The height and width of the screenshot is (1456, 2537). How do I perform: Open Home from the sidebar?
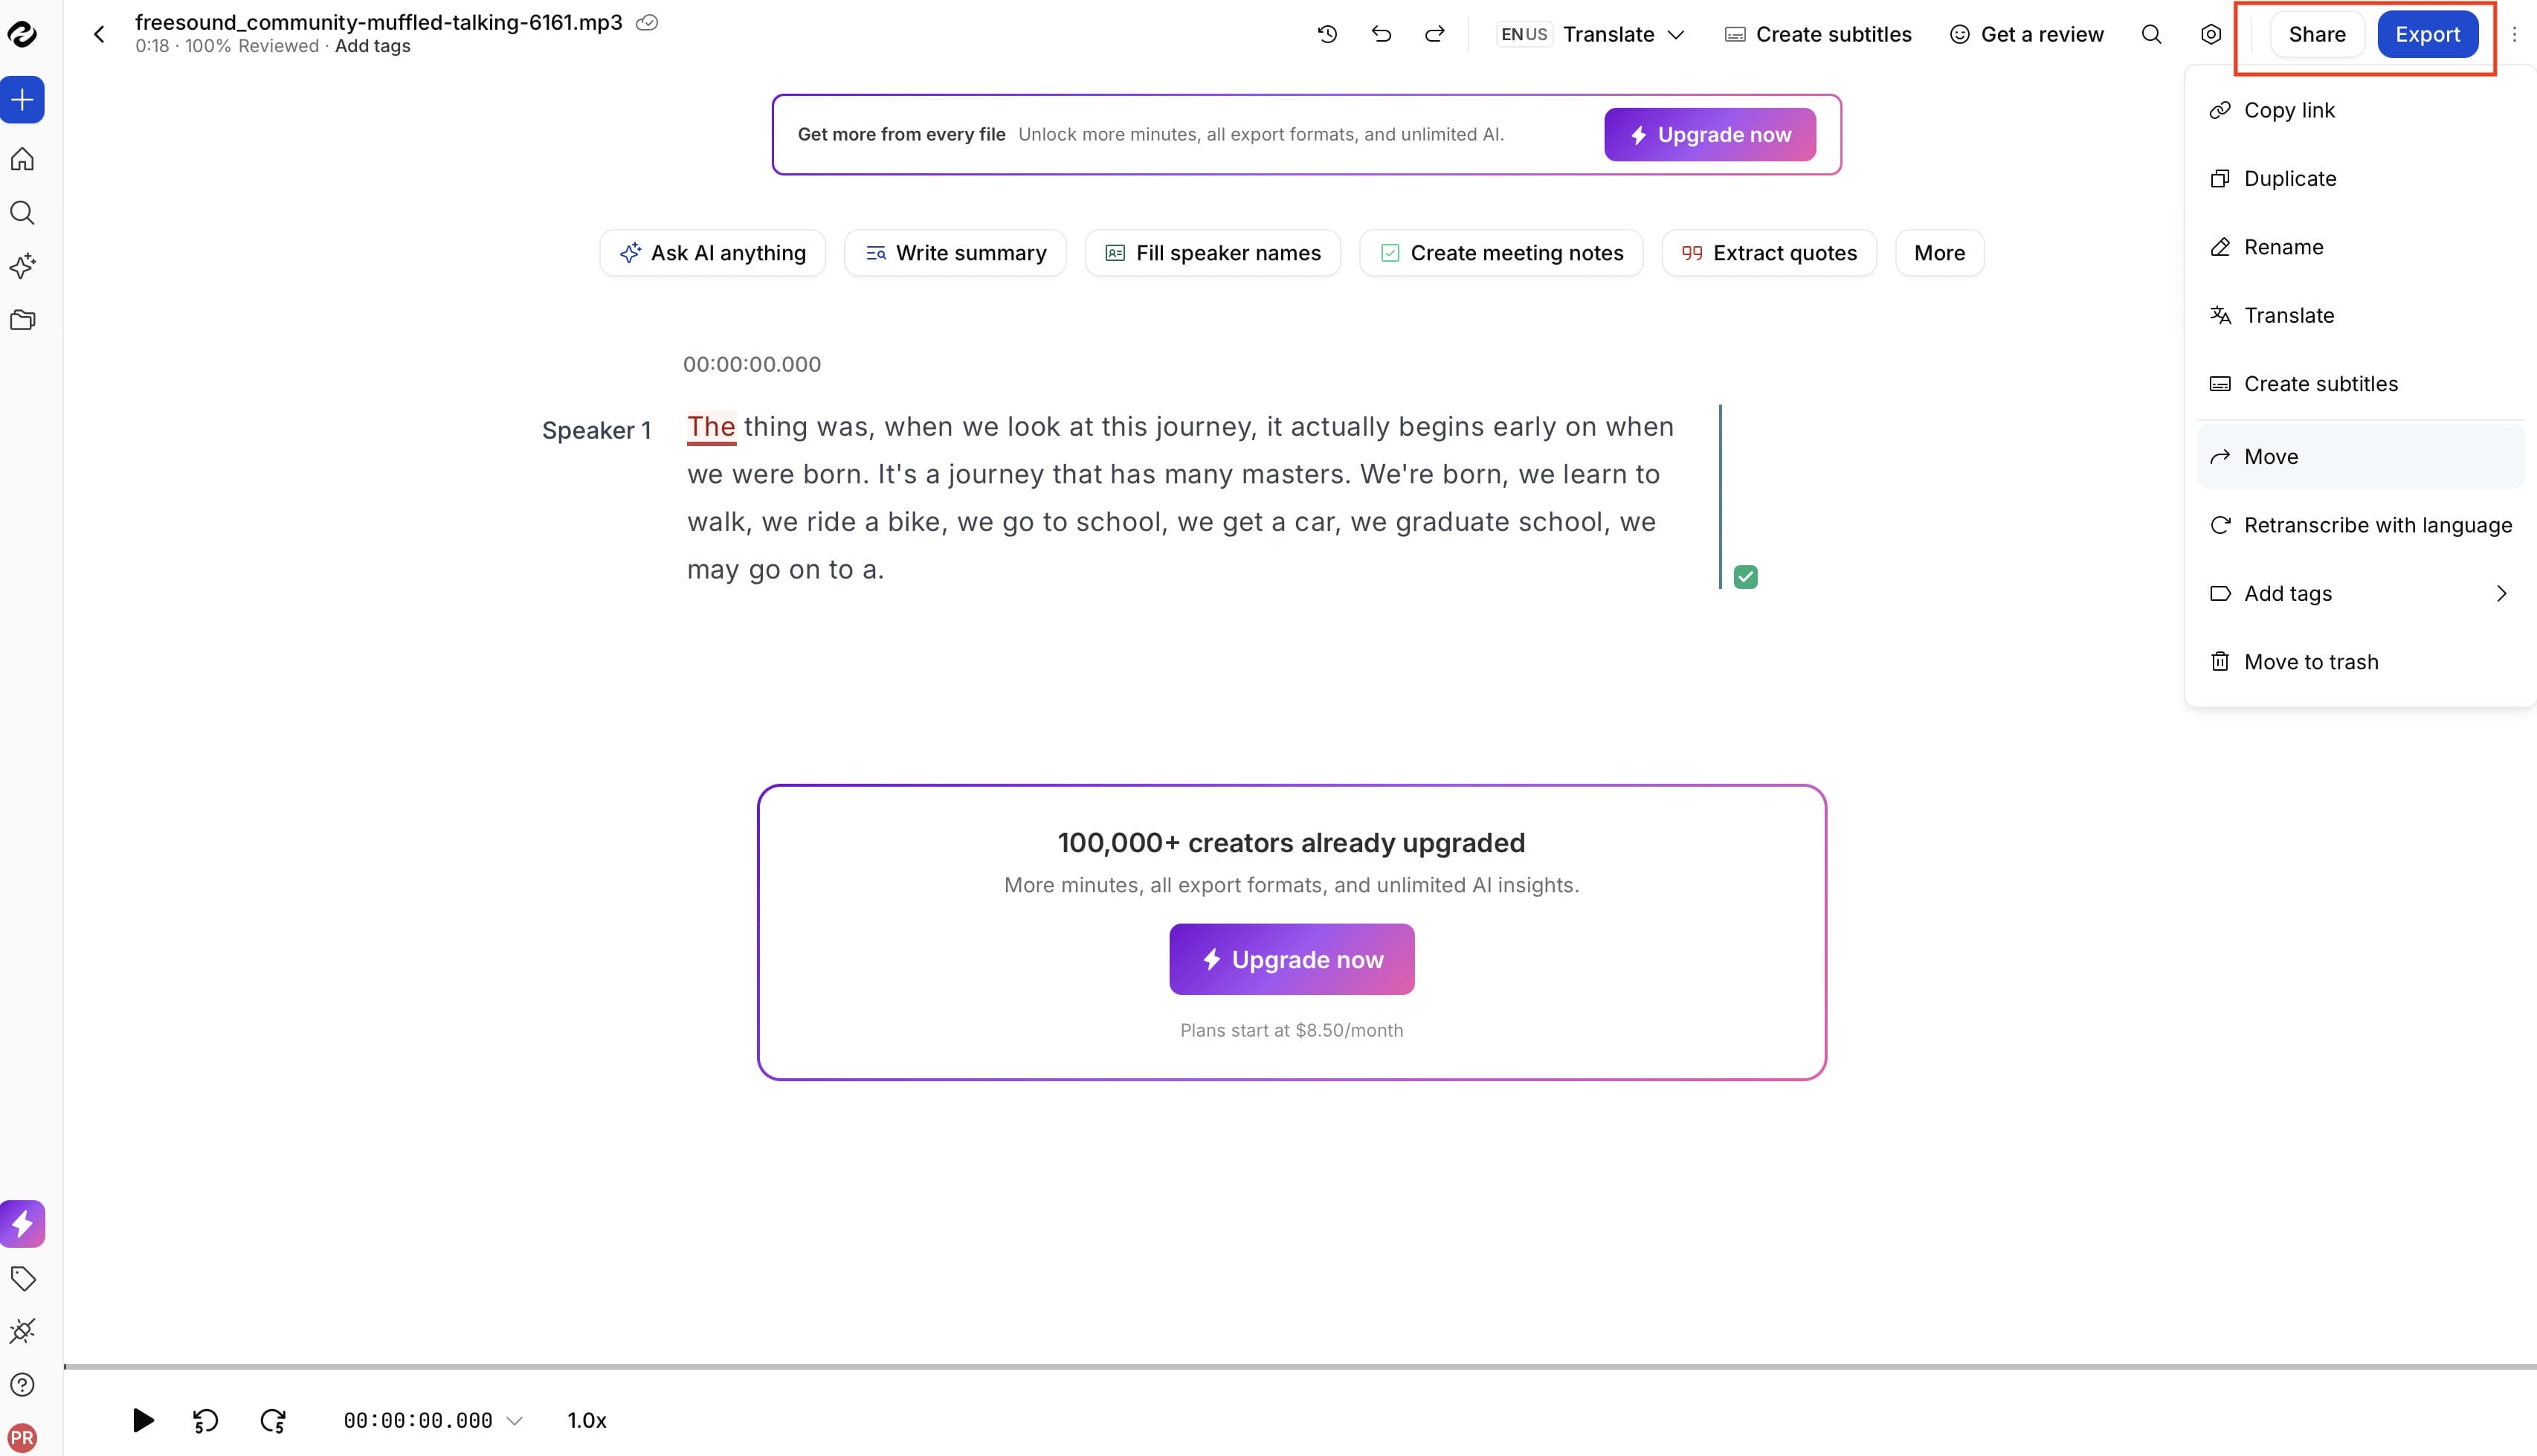tap(22, 159)
